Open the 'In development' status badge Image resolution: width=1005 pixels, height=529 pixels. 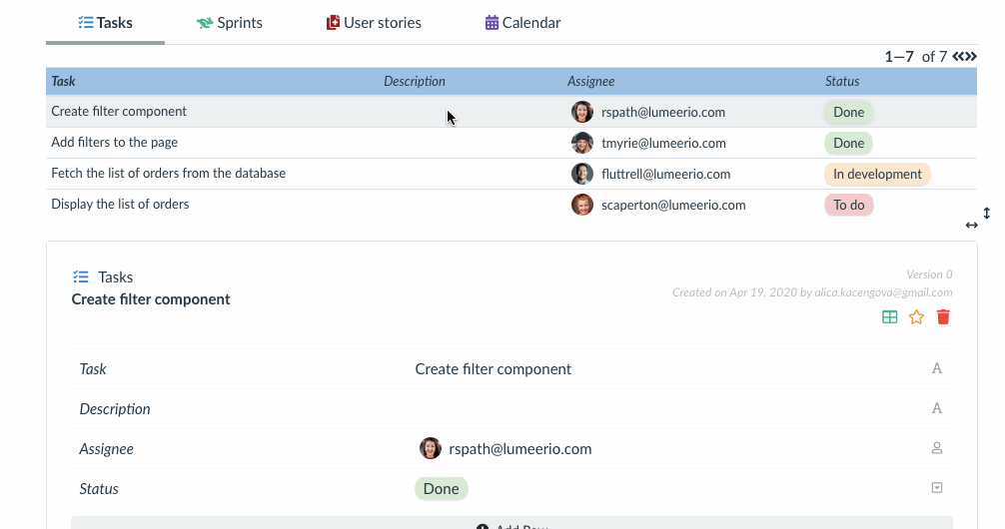(x=877, y=174)
